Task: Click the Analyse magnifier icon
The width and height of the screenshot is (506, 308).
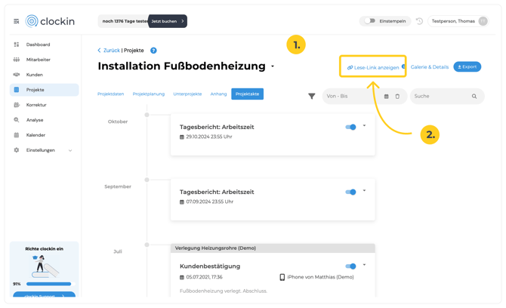Action: [x=17, y=120]
